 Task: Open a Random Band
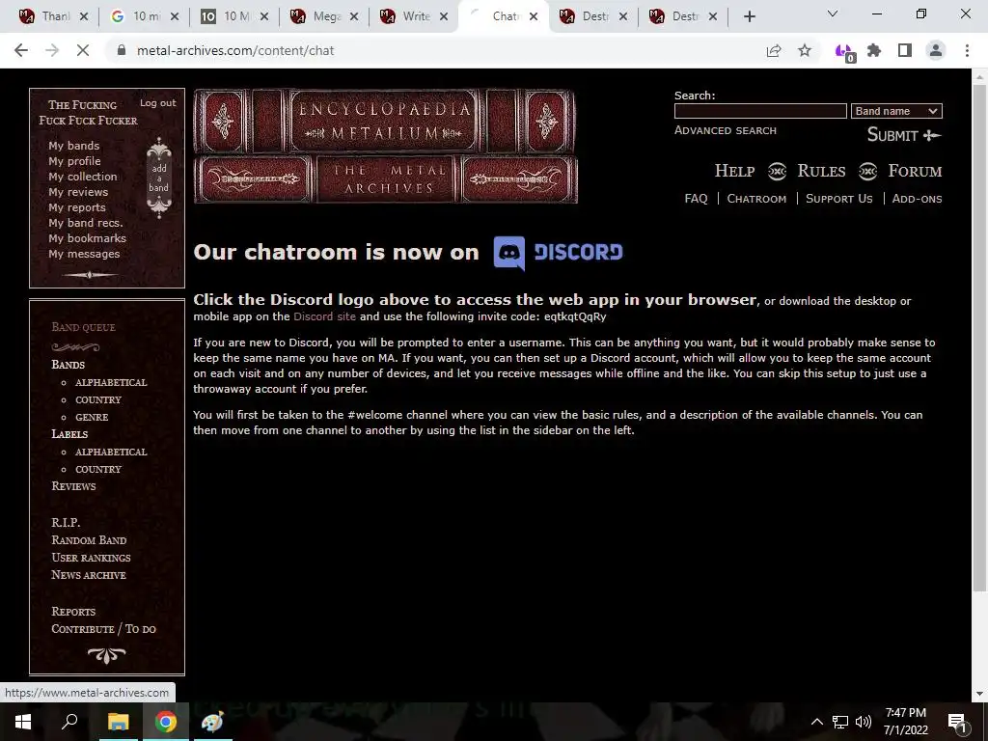(89, 540)
